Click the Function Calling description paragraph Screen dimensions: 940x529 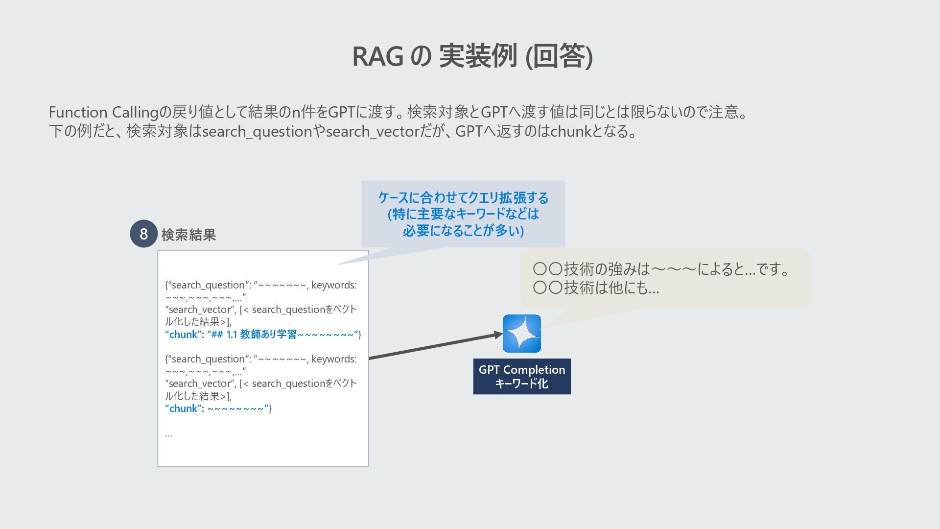398,113
